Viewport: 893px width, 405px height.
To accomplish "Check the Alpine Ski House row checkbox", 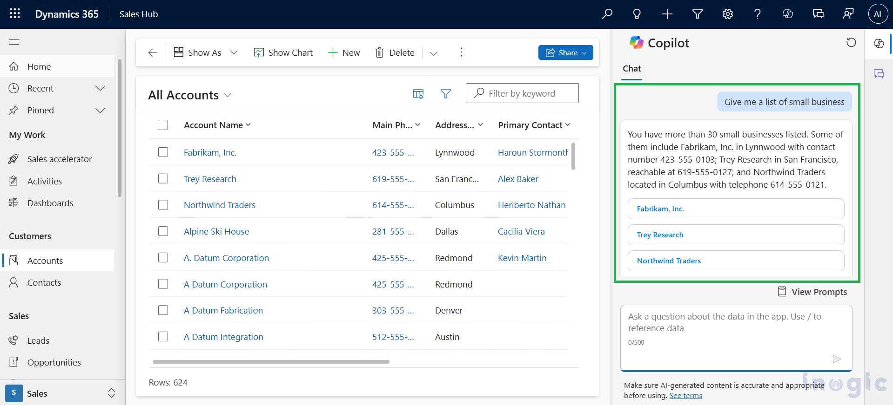I will coord(163,231).
